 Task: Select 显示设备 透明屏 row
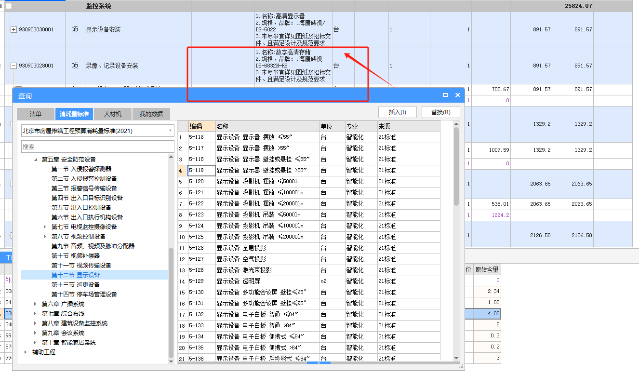[309, 281]
